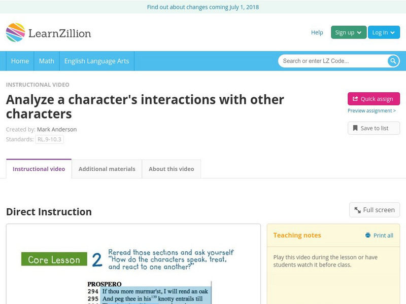Image resolution: width=406 pixels, height=304 pixels.
Task: Click the Quick assign button
Action: click(x=373, y=99)
